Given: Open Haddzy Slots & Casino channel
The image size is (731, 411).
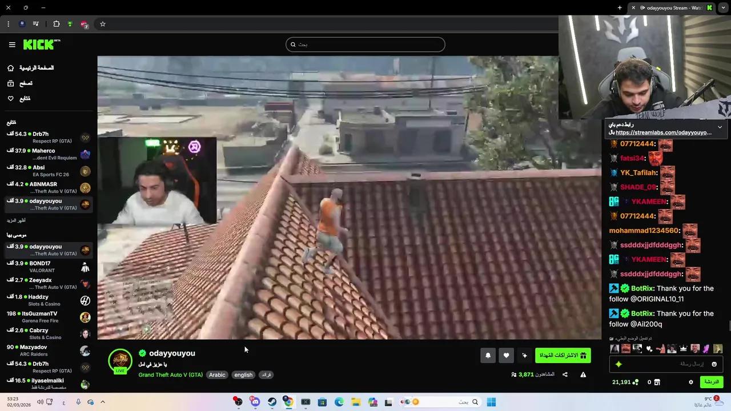Looking at the screenshot, I should coord(49,300).
